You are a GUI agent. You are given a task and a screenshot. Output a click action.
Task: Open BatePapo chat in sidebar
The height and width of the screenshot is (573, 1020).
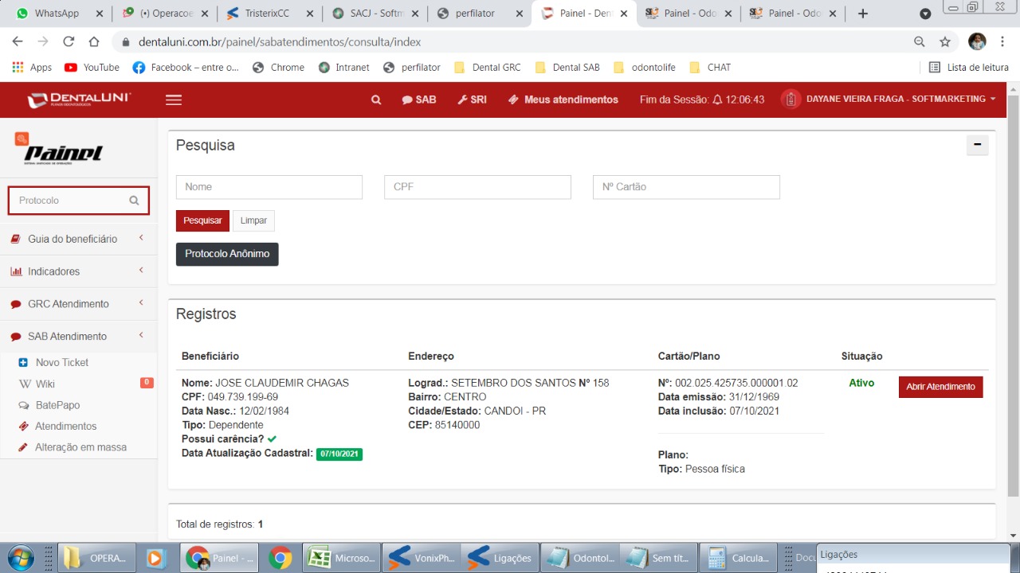click(57, 405)
